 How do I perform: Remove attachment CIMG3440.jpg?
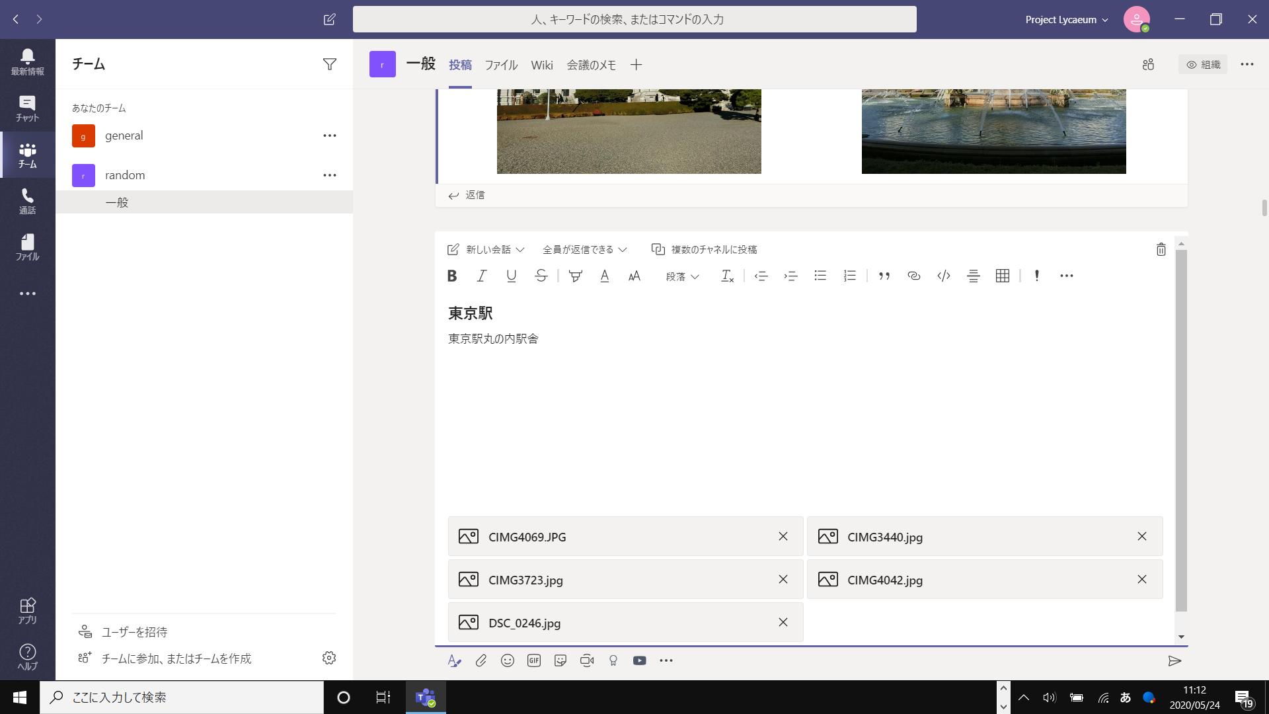point(1141,536)
